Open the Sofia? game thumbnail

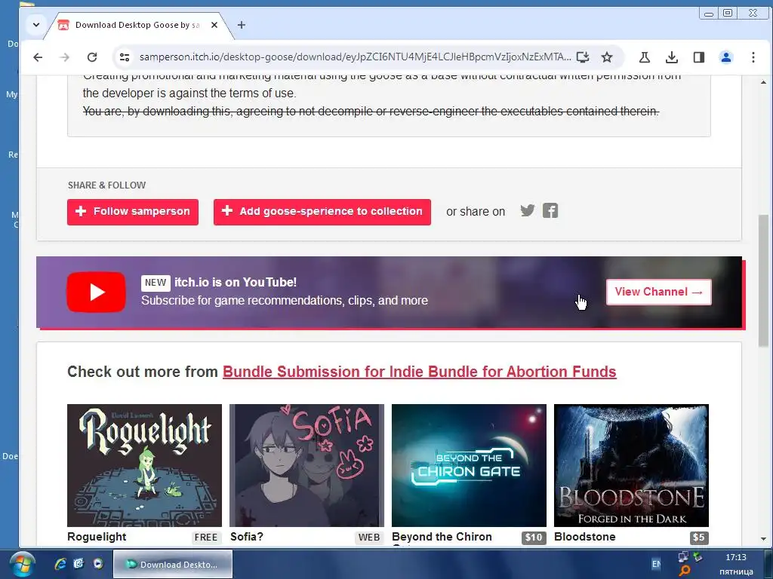pyautogui.click(x=306, y=465)
